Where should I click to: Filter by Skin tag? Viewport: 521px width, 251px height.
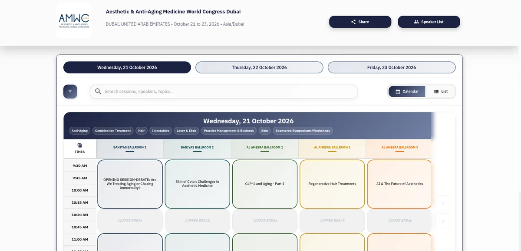click(x=264, y=131)
